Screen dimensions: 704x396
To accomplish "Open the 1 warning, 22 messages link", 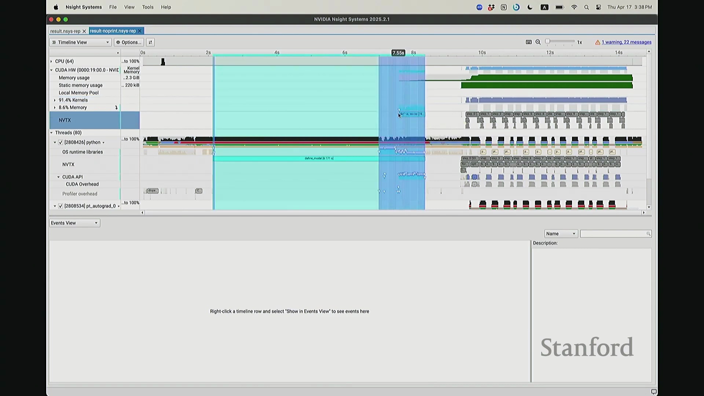I will tap(626, 42).
